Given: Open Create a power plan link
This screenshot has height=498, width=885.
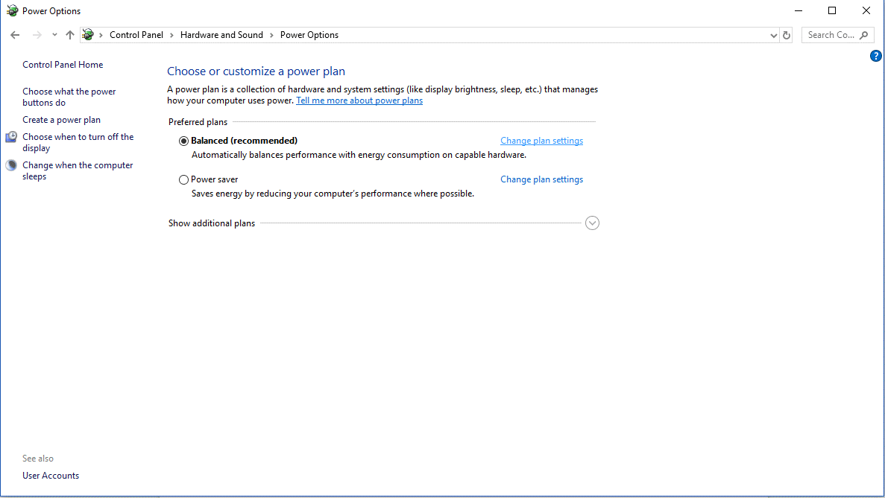Looking at the screenshot, I should 62,120.
